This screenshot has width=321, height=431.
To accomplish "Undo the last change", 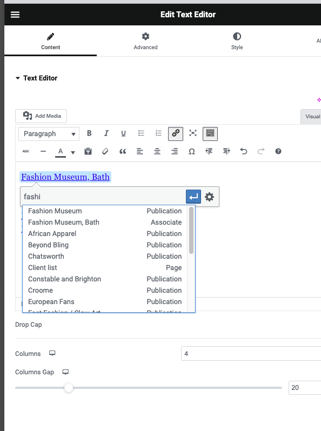I will click(243, 151).
